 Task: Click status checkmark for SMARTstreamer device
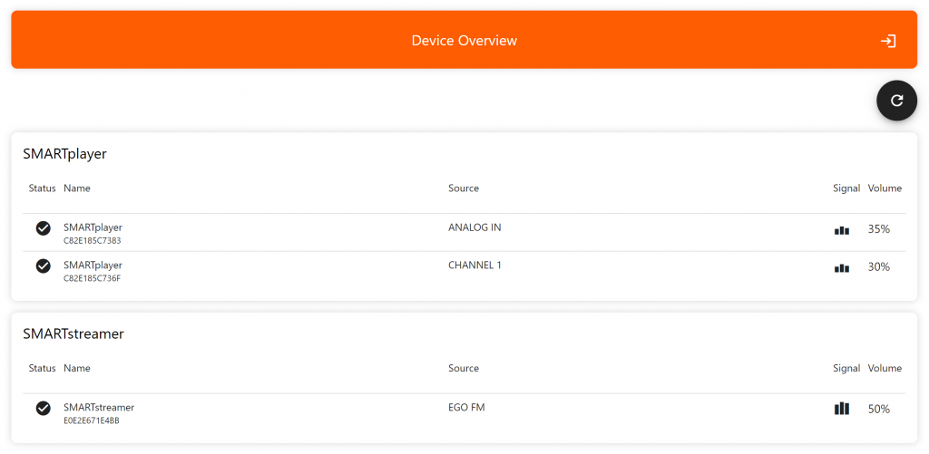[43, 409]
